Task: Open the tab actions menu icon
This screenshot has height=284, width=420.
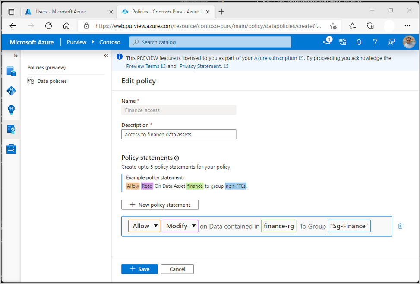Action: point(11,12)
